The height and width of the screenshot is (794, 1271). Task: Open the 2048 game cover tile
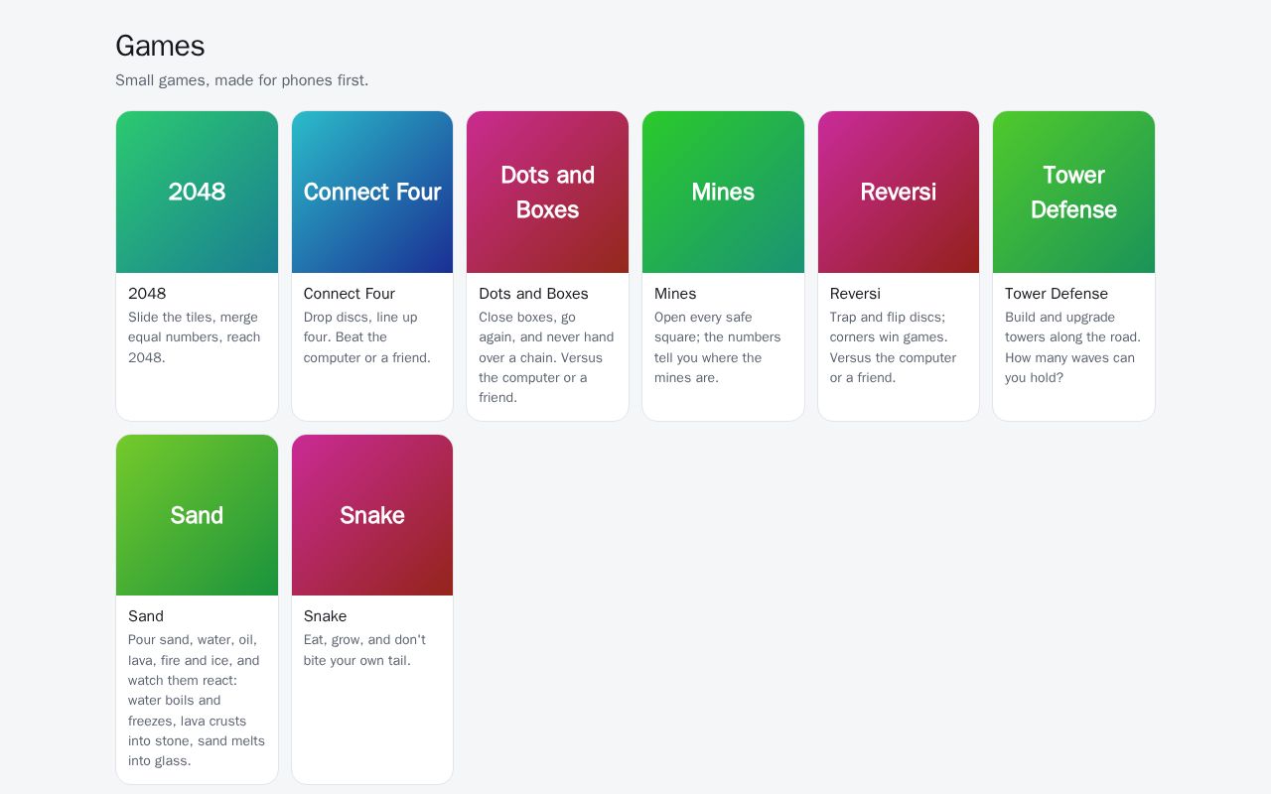197,192
